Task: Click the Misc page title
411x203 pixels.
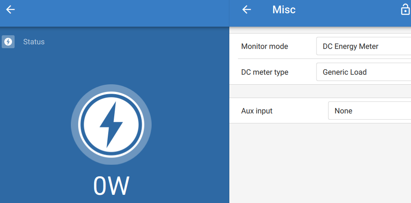Action: (x=284, y=10)
